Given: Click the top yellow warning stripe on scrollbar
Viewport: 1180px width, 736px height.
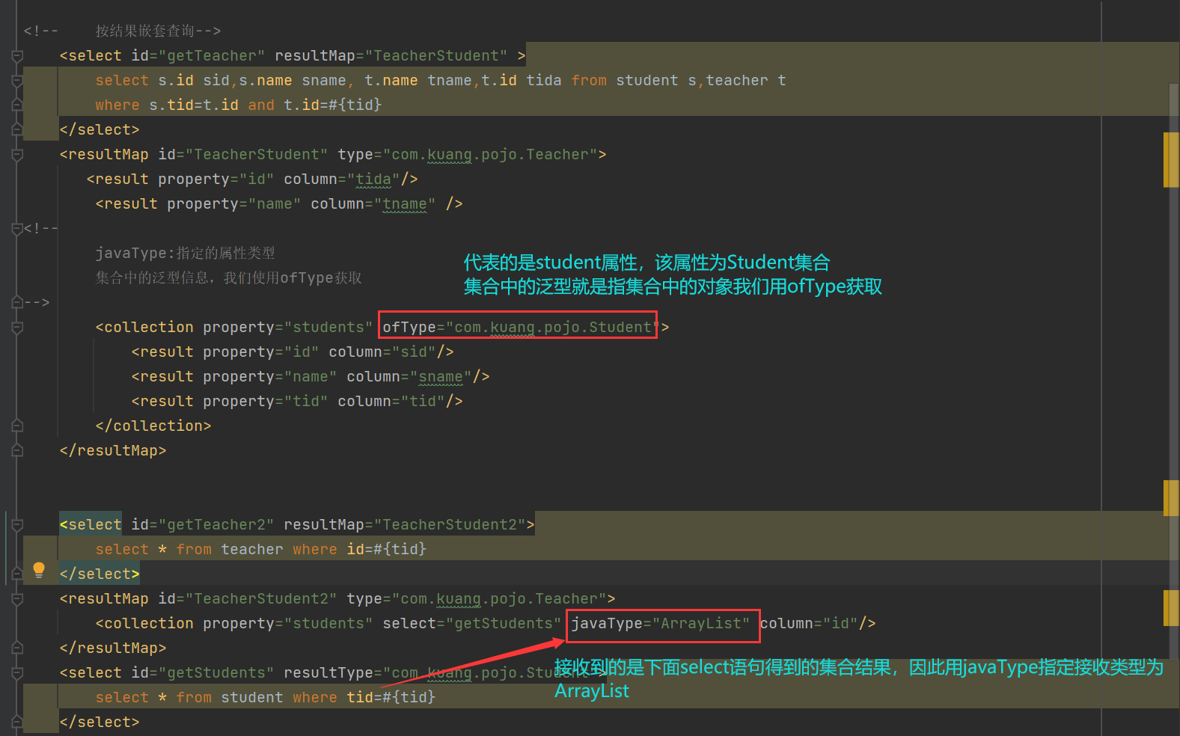Looking at the screenshot, I should point(1171,159).
